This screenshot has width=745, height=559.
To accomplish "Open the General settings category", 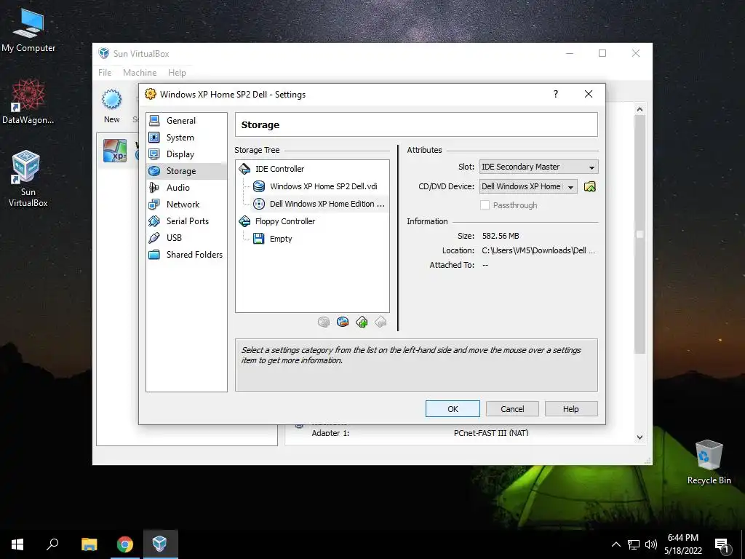I will (186, 121).
